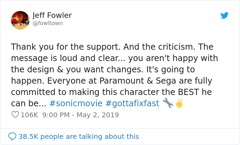The image size is (240, 145).
Task: Click the 9:00 PM time in timestamp
Action: [57, 115]
